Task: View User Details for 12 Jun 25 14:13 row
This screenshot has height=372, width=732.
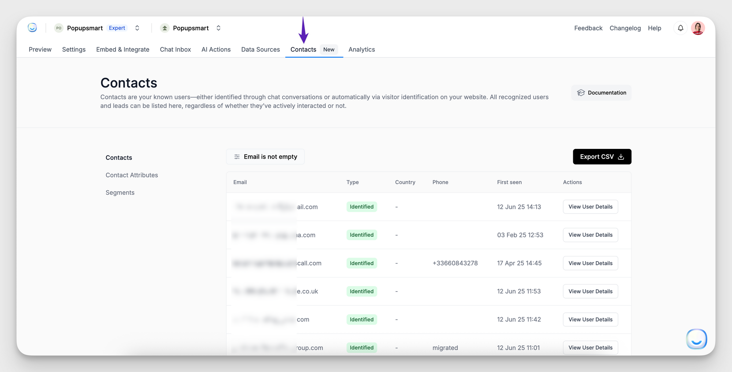Action: click(590, 207)
